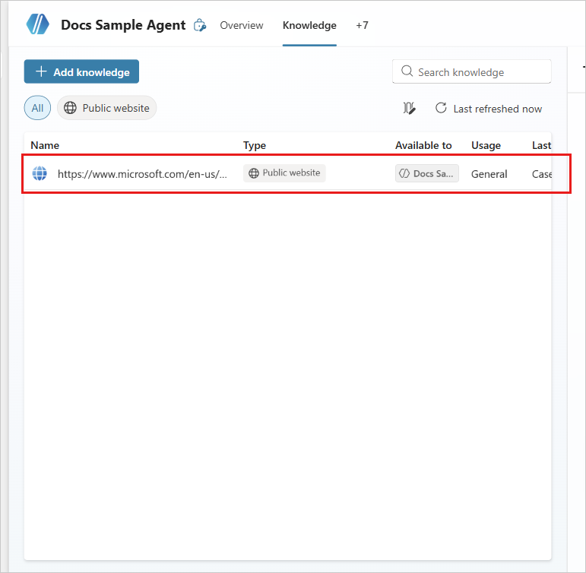Click the Docs Sample Agent title
The height and width of the screenshot is (573, 586).
(x=123, y=25)
